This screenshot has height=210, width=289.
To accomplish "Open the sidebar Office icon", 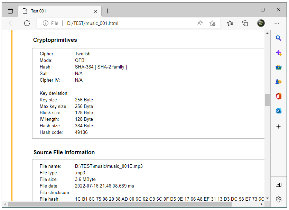I will coord(279,96).
